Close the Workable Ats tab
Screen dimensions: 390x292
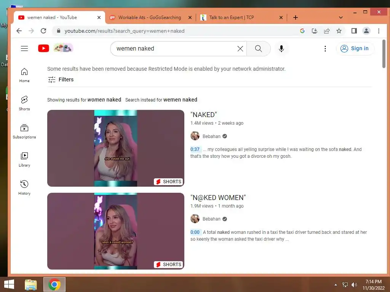coord(190,17)
